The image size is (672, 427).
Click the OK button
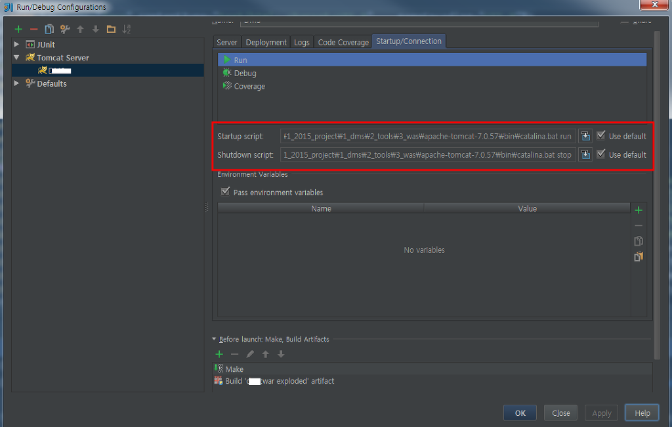click(520, 413)
